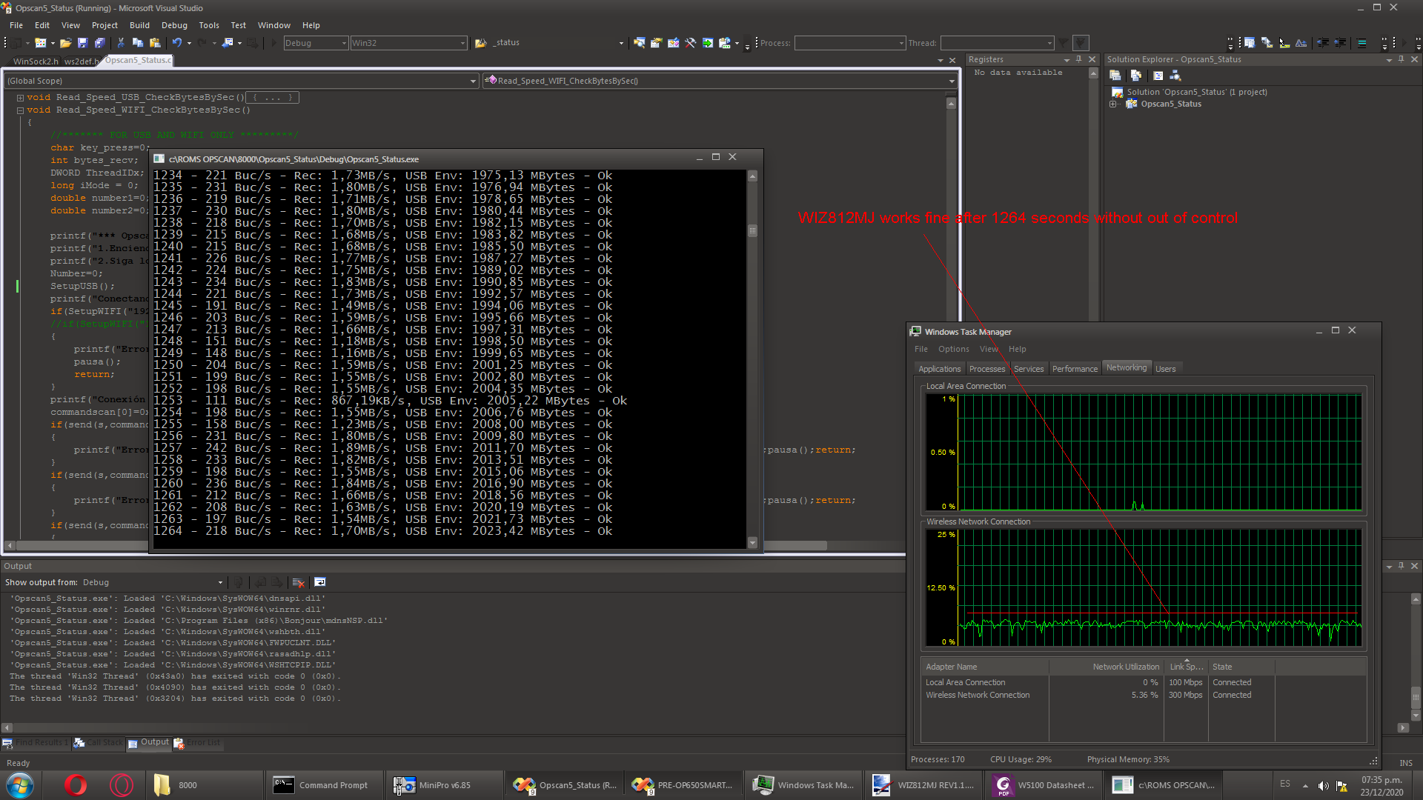Viewport: 1423px width, 800px height.
Task: Click Properties icon in Solution Explorer
Action: (1115, 76)
